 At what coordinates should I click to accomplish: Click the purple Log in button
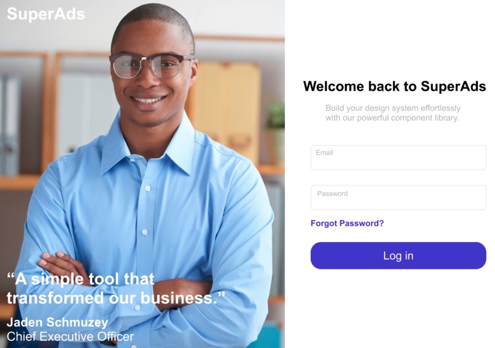pos(398,255)
